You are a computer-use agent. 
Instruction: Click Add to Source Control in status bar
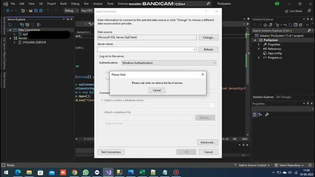pos(252,165)
